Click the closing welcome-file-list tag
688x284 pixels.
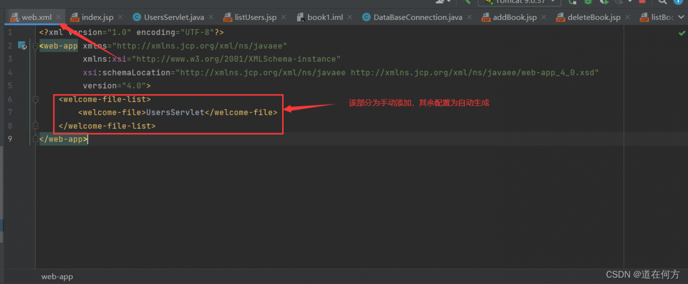coord(107,126)
